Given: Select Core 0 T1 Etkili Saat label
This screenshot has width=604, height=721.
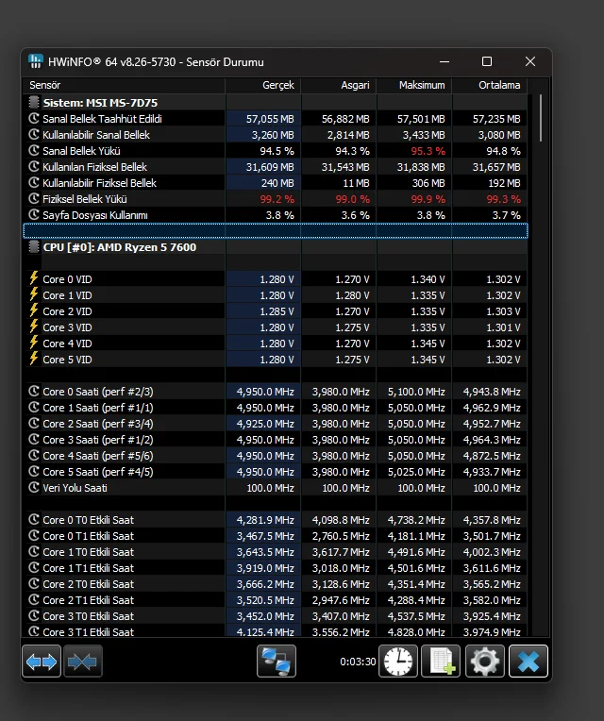Looking at the screenshot, I should click(x=89, y=536).
